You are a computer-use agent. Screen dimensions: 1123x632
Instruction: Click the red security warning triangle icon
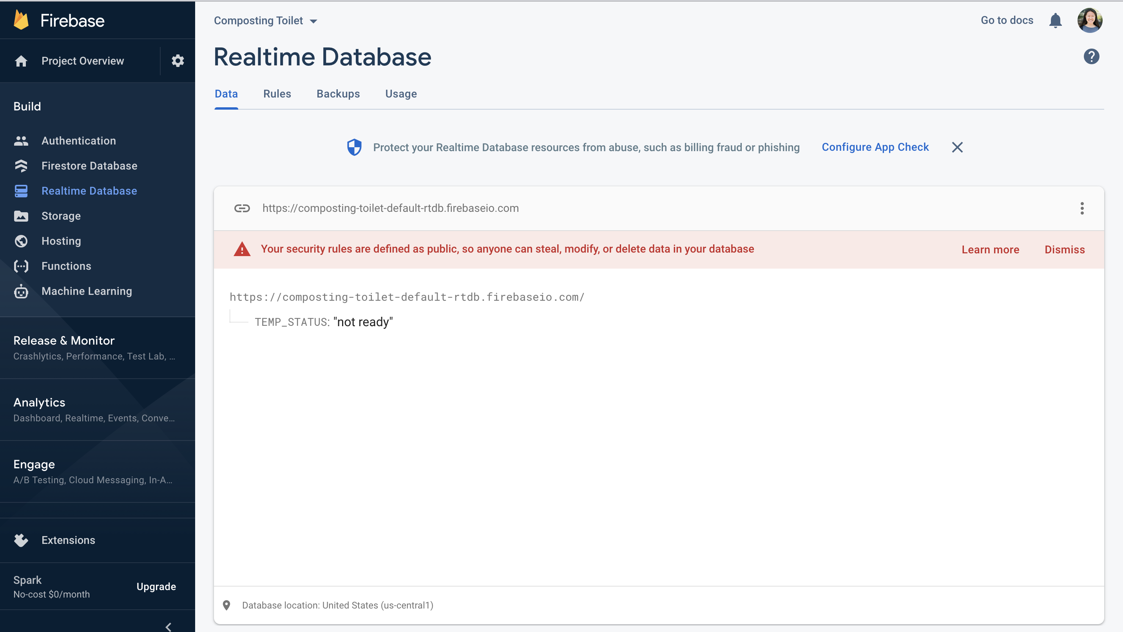tap(242, 249)
